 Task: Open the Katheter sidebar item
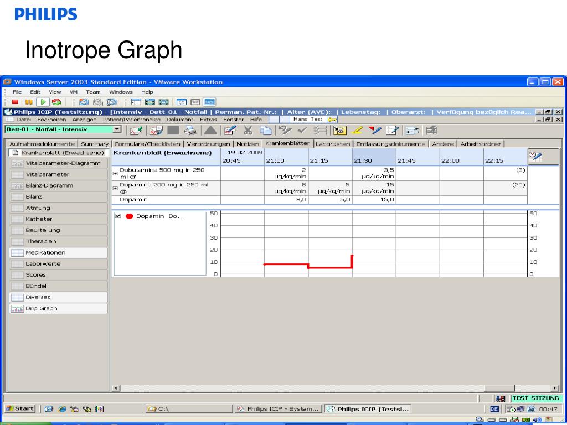click(58, 219)
